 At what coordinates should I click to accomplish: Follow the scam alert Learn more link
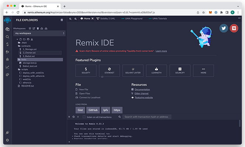(x=161, y=51)
